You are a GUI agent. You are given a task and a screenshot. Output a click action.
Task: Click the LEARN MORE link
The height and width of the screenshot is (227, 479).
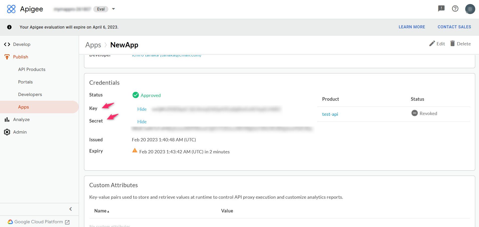click(x=412, y=27)
